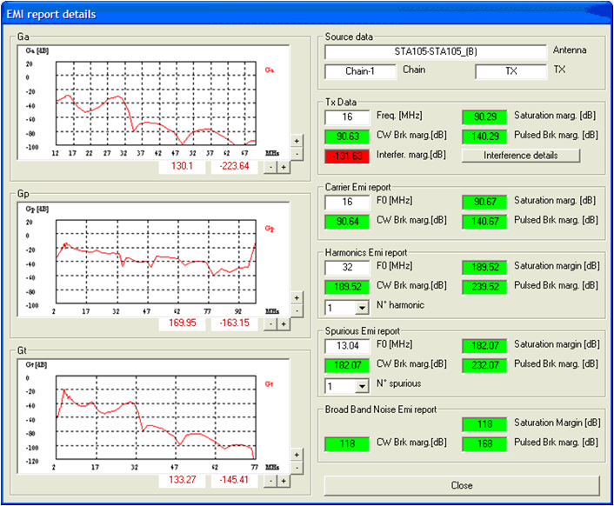Click Carrier Pulsed Brk marg. value 140.67
614x506 pixels.
pos(484,222)
